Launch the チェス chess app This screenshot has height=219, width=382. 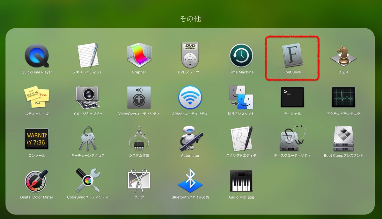(x=343, y=56)
